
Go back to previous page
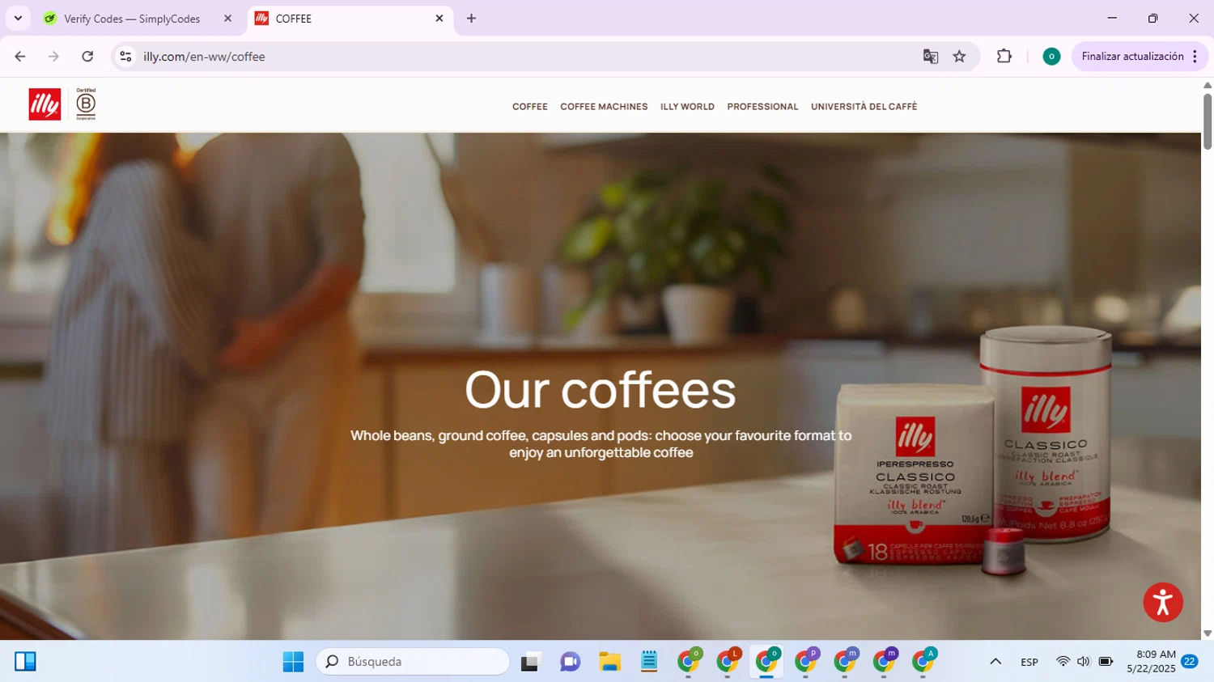(20, 57)
